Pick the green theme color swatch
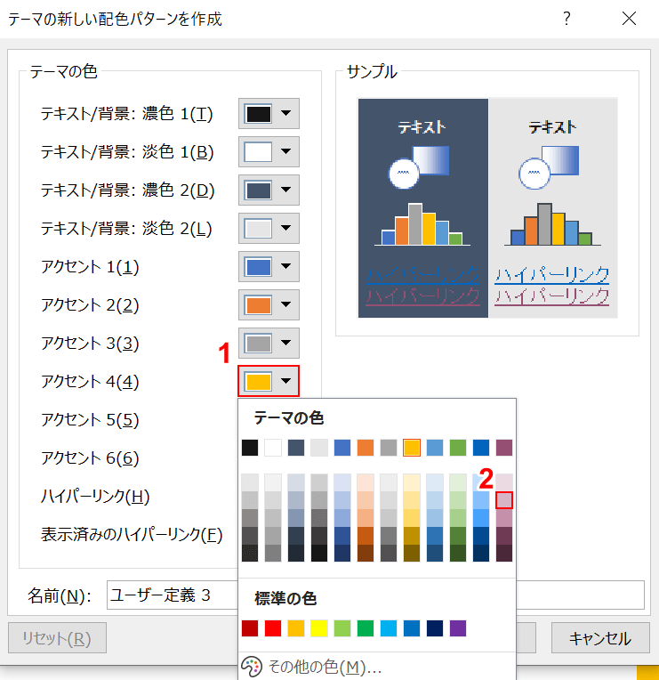This screenshot has width=659, height=680. 458,448
